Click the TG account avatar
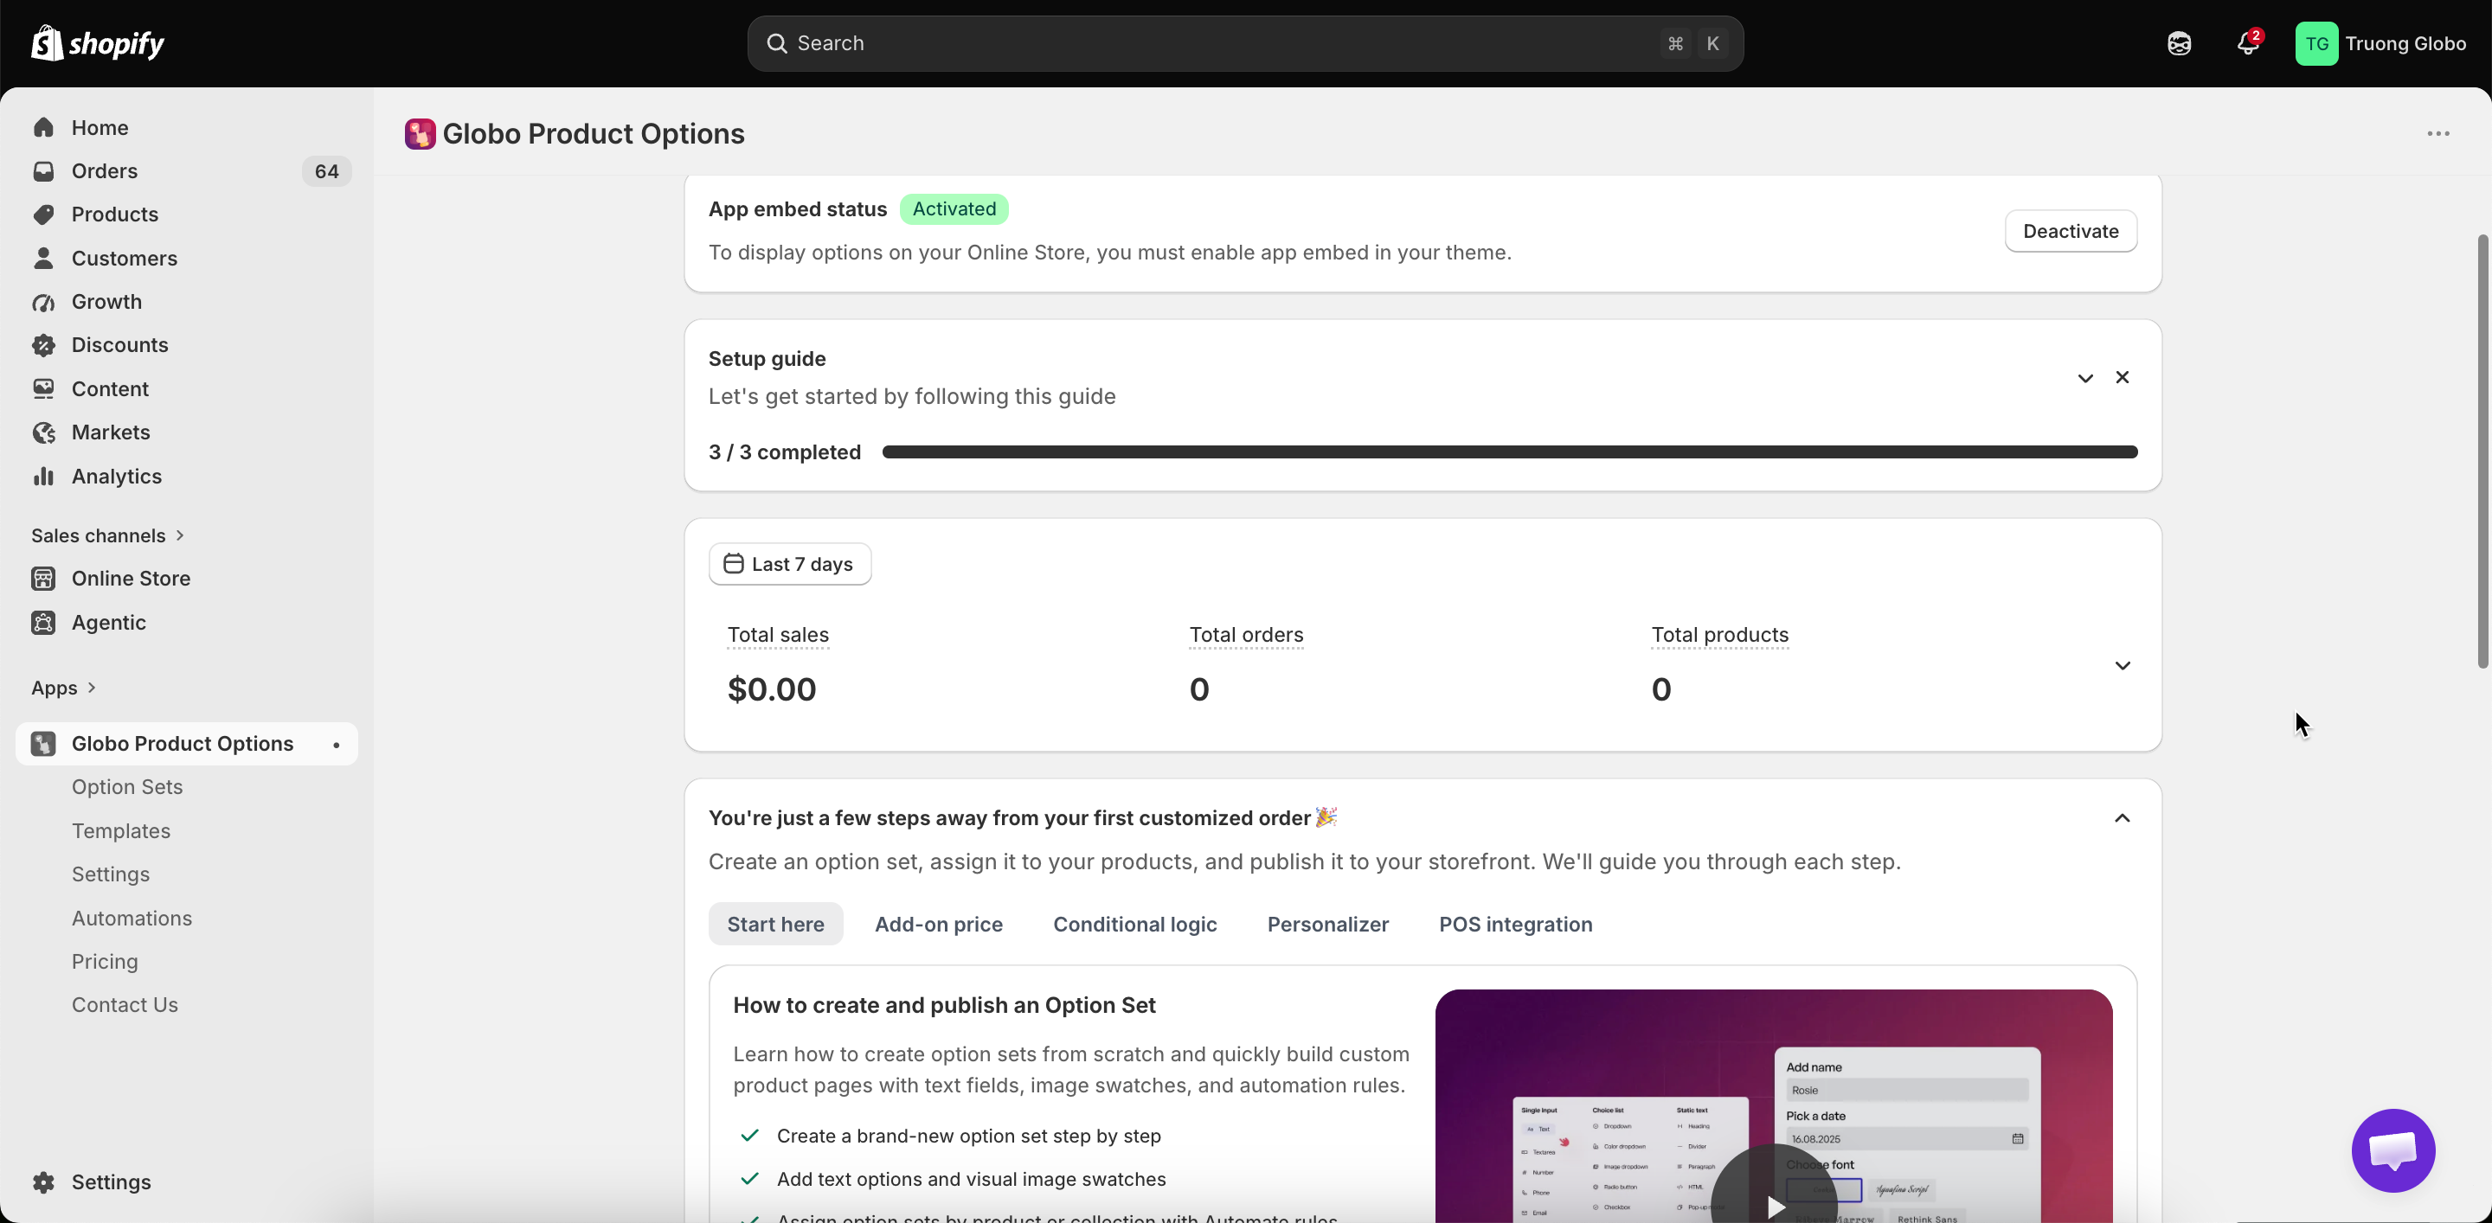Screen dimensions: 2492x1223 (2316, 43)
